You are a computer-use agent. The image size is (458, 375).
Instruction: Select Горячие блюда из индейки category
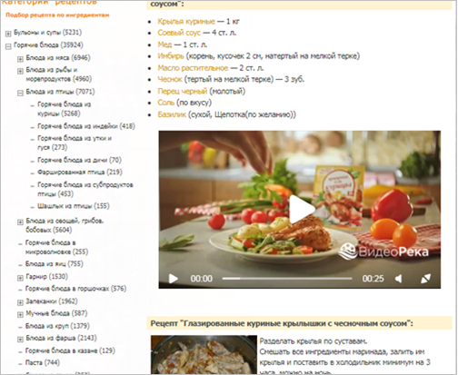pos(86,126)
